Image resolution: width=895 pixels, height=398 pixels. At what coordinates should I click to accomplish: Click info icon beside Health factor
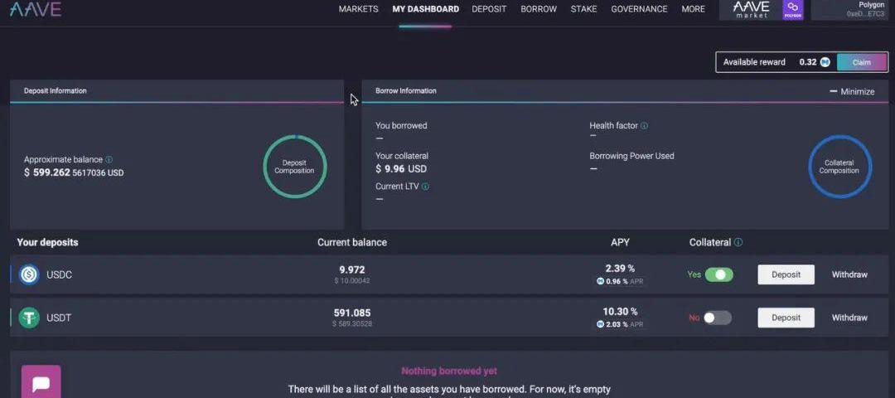click(644, 126)
